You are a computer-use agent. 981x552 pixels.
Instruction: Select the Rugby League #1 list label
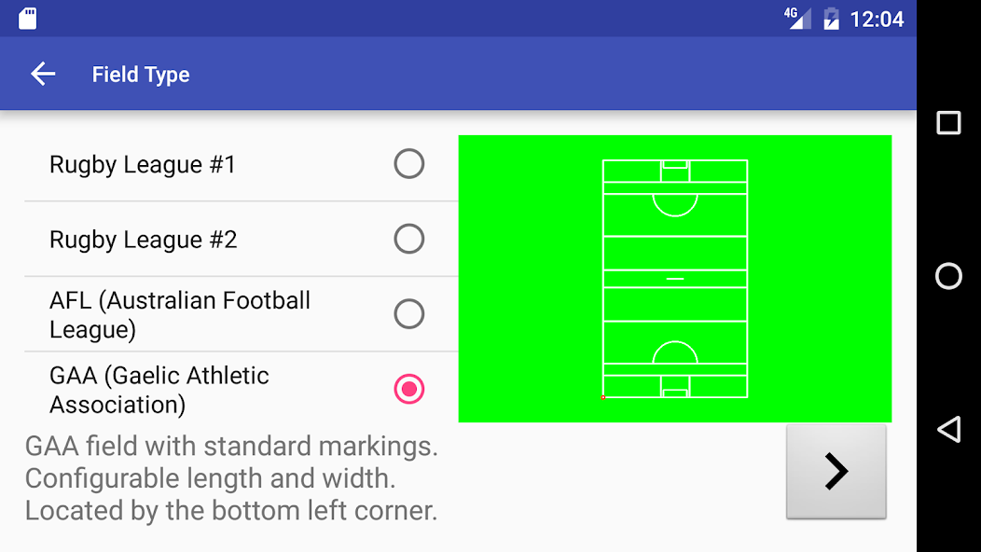point(143,165)
